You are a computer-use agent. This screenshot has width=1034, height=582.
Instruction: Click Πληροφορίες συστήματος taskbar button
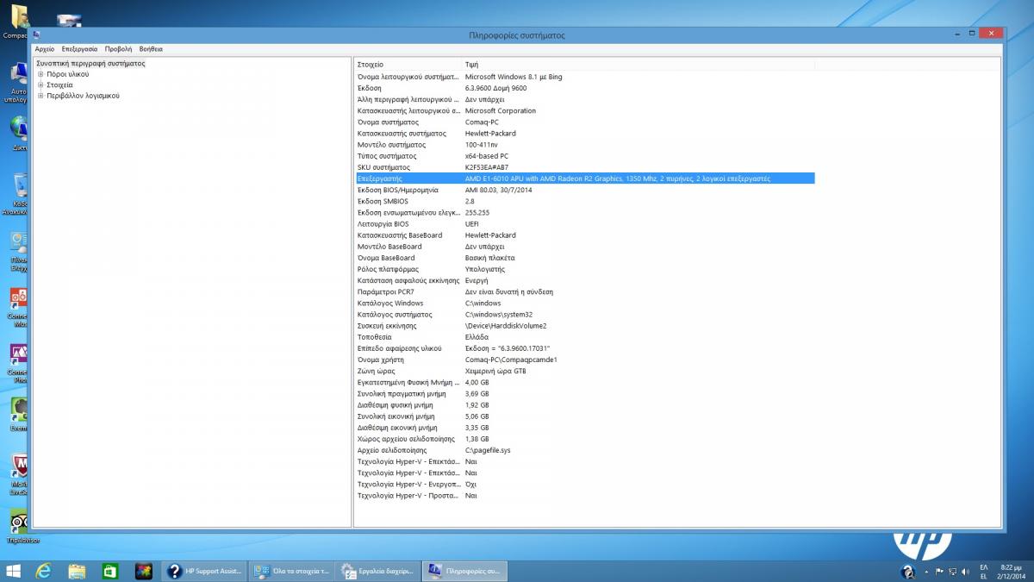coord(466,571)
